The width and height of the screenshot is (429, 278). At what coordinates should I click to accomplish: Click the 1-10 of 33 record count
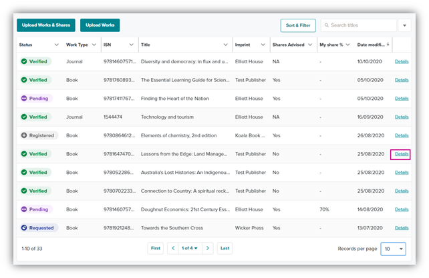[32, 249]
